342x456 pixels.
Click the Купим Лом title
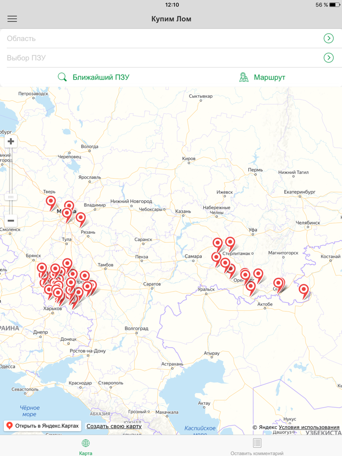click(171, 19)
